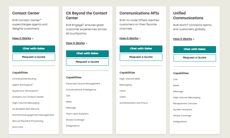Request a Quote for CX Beyond Contact Center
The image size is (230, 138).
[87, 62]
